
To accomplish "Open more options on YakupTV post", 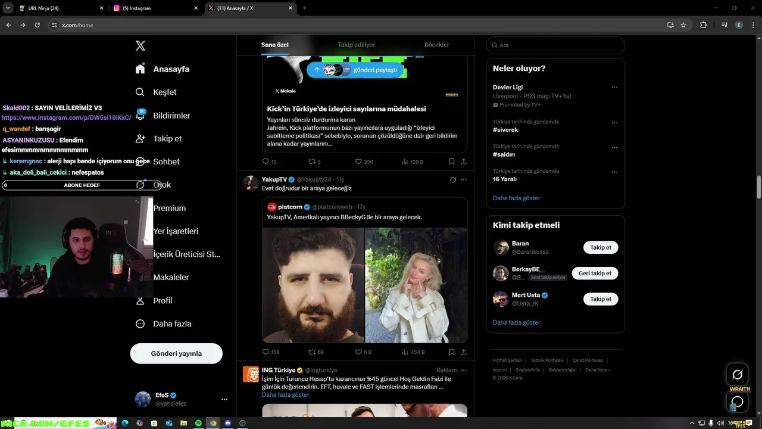I will pos(464,179).
